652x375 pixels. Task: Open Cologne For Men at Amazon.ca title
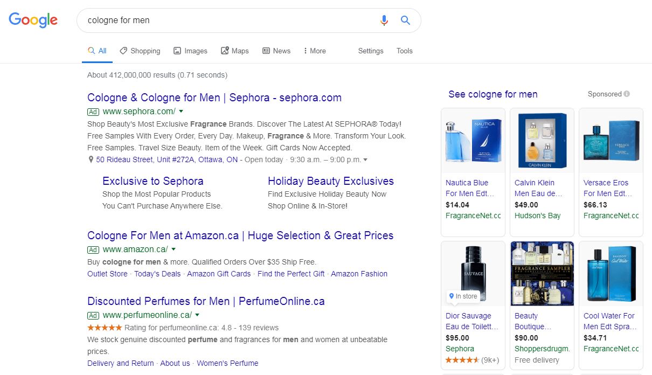coord(240,235)
